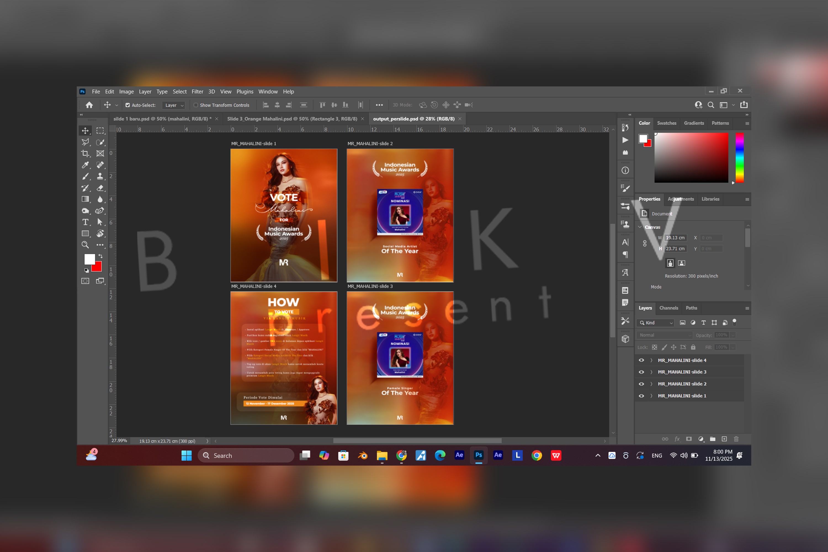The width and height of the screenshot is (828, 552).
Task: Click the portrait canvas orientation button
Action: [x=670, y=263]
